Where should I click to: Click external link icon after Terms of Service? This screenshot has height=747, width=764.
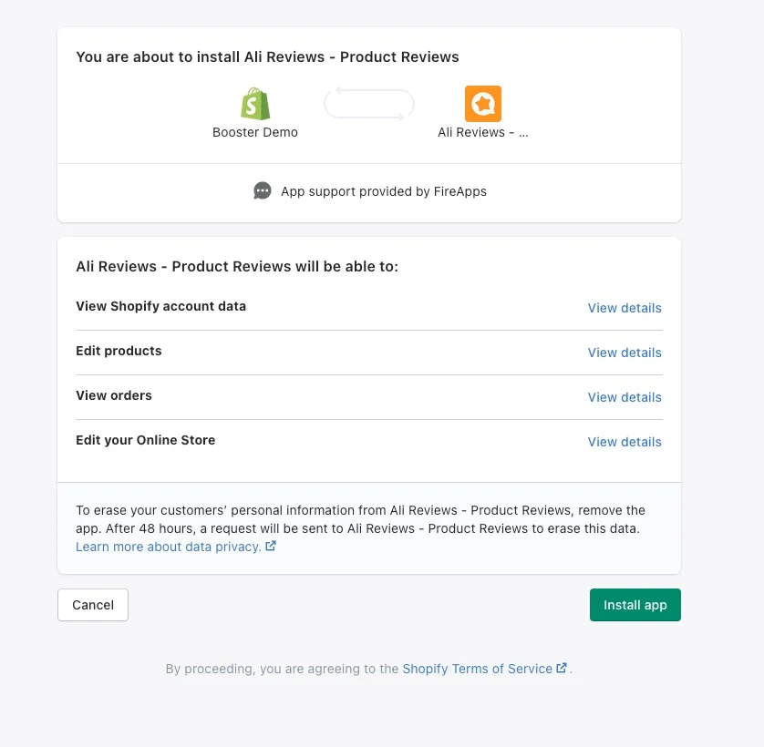click(562, 668)
